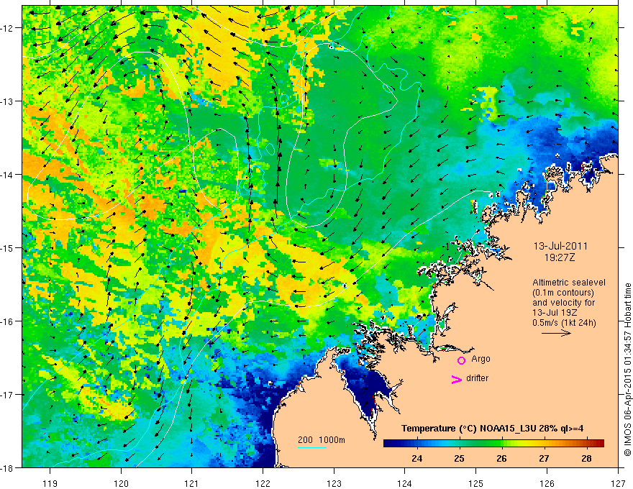Click the '19:27Z' time label

pos(559,257)
